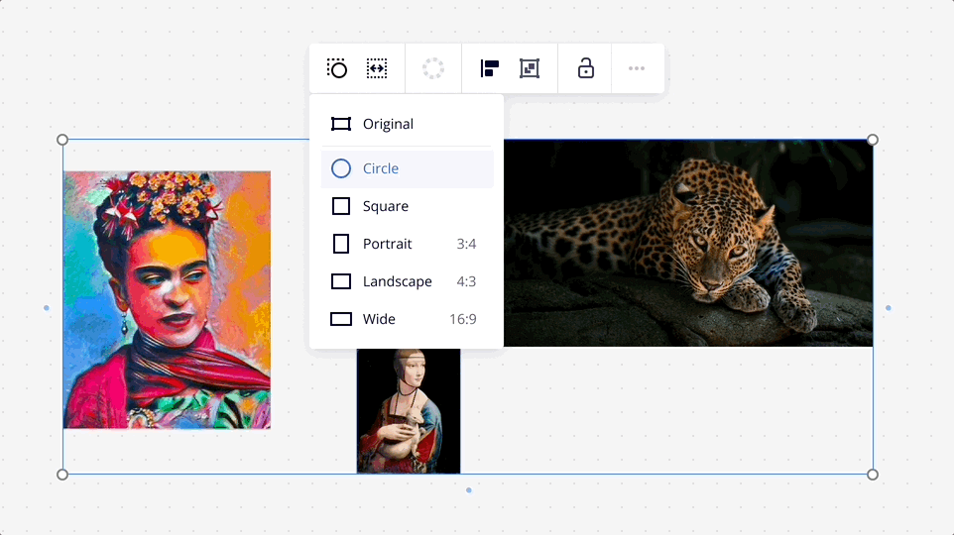The width and height of the screenshot is (954, 535).
Task: Select the Lady with an Ermine painting
Action: 409,411
